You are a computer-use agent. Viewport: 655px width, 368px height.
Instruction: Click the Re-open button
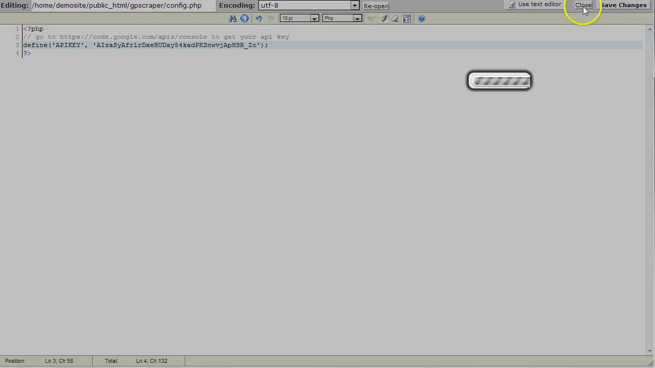pyautogui.click(x=376, y=6)
